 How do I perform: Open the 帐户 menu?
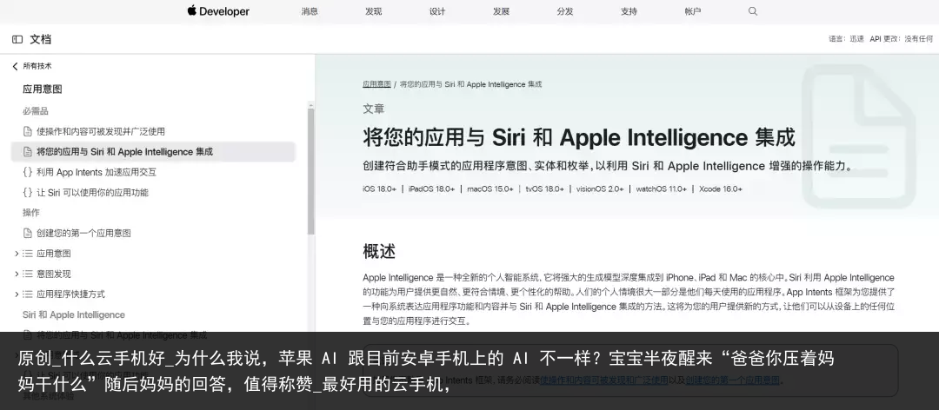coord(693,10)
